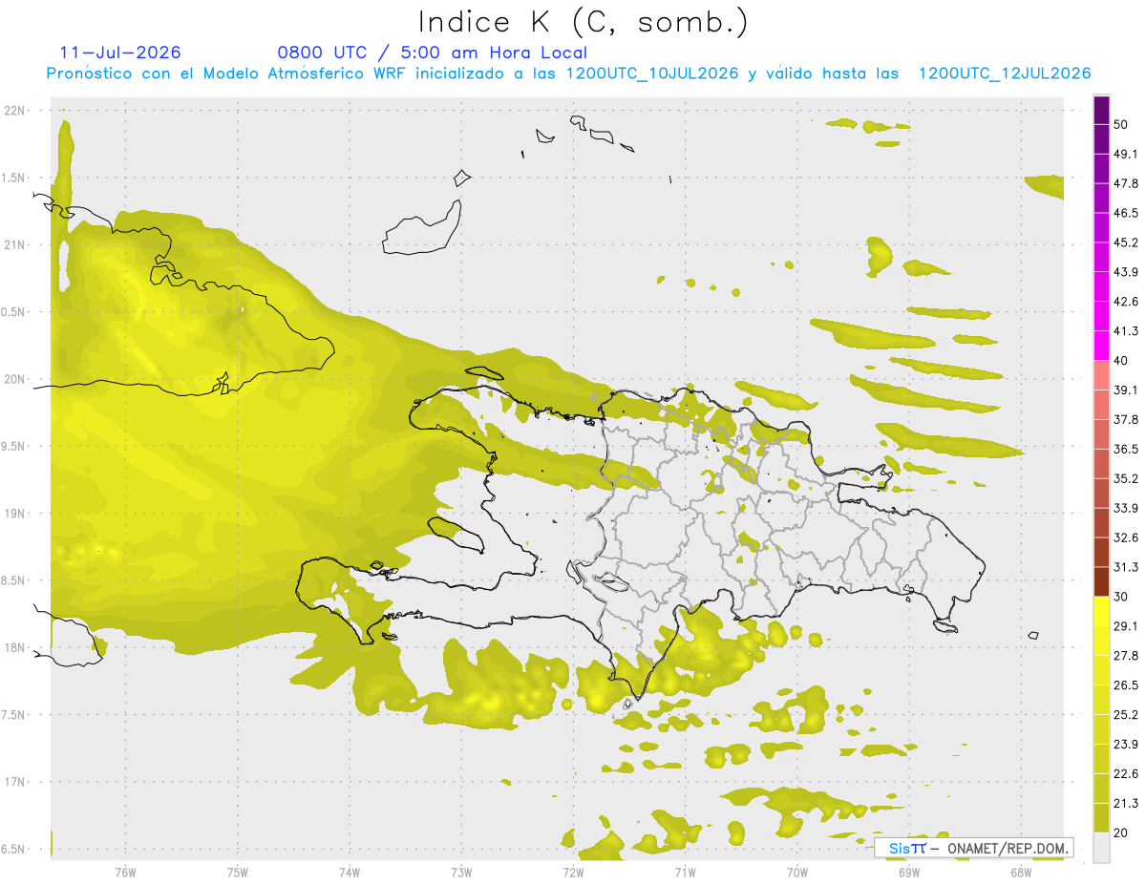Click the "22N" latitude axis label
This screenshot has height=885, width=1146.
[x=16, y=111]
